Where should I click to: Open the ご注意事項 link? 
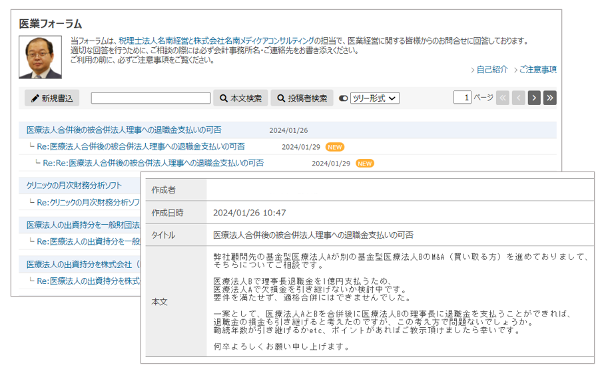coord(537,70)
